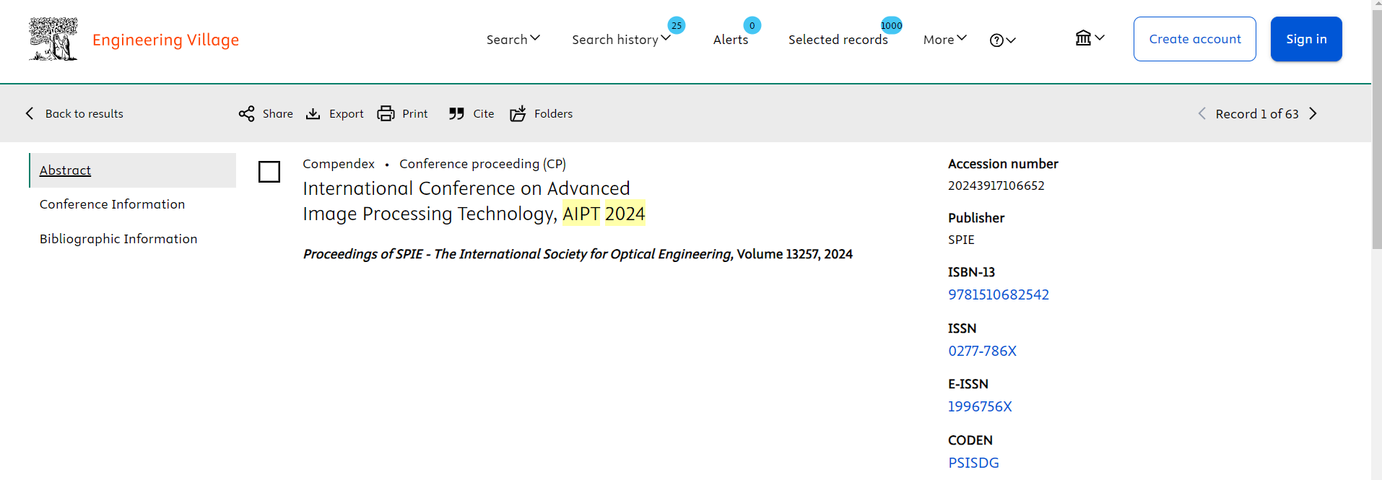Click the Share icon
Viewport: 1382px width, 480px height.
tap(247, 113)
